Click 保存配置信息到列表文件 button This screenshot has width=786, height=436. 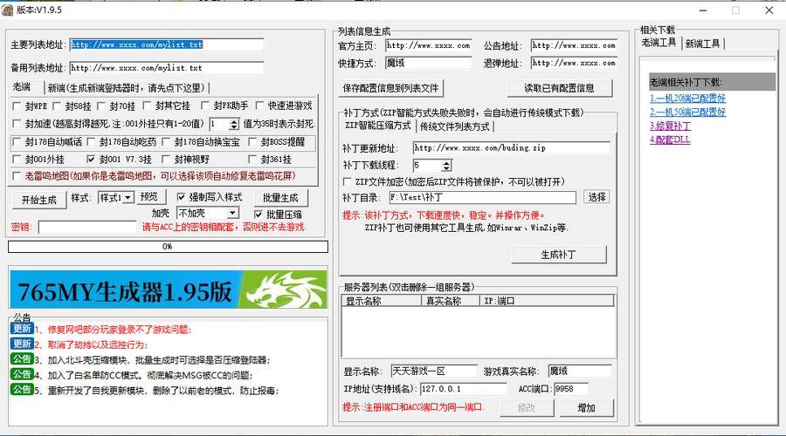(391, 88)
